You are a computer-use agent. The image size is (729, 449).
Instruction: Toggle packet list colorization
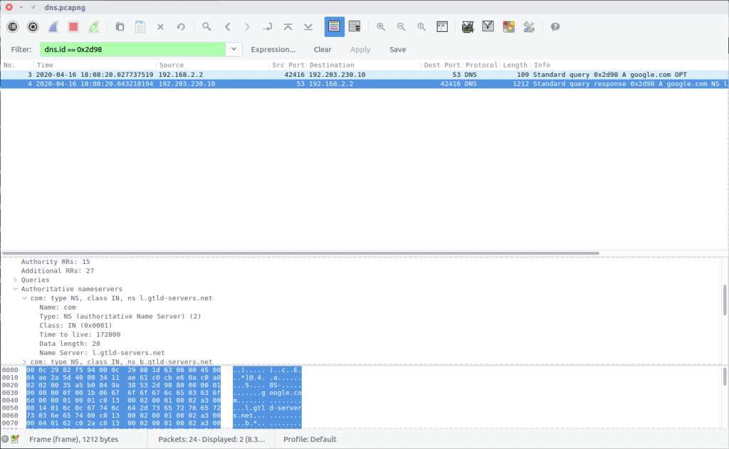(x=334, y=27)
